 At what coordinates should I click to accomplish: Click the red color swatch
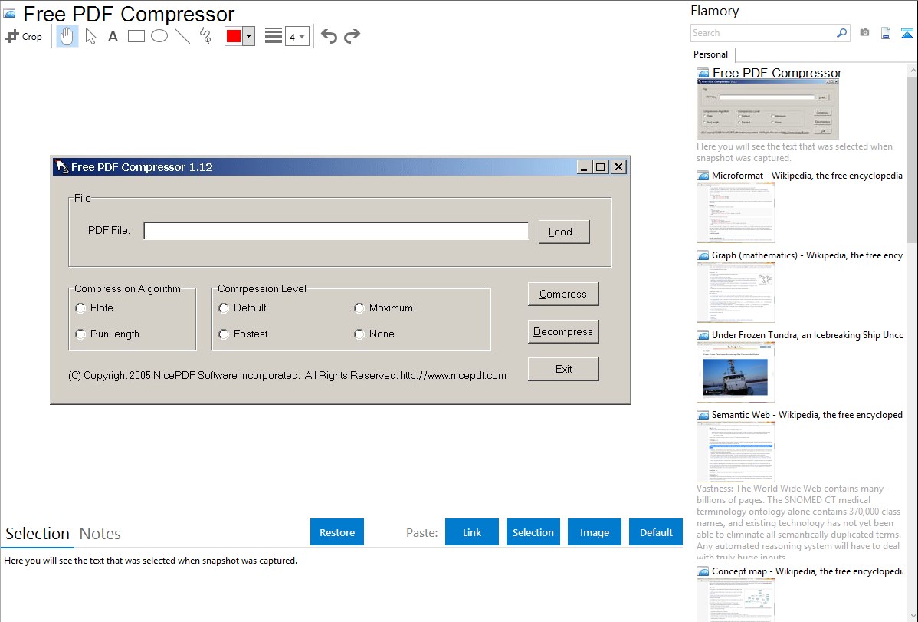coord(234,36)
